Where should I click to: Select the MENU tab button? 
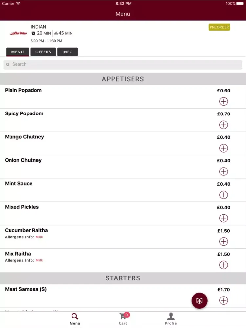[x=18, y=52]
